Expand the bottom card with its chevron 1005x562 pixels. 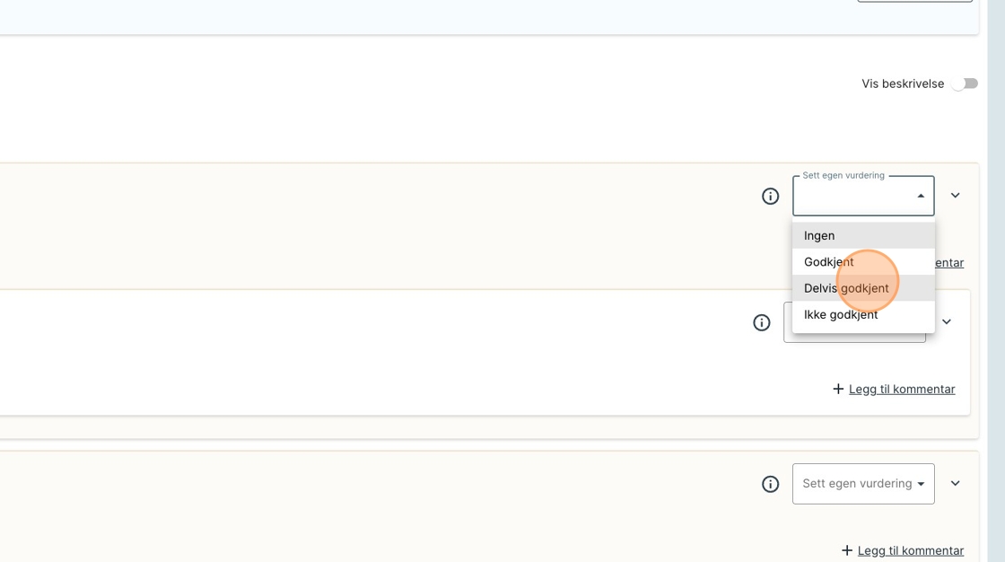pos(955,483)
